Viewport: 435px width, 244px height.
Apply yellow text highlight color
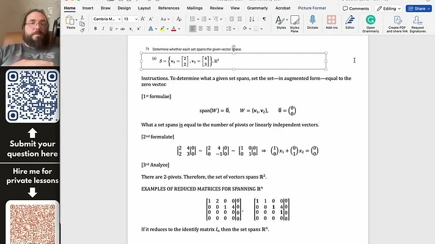pyautogui.click(x=163, y=29)
